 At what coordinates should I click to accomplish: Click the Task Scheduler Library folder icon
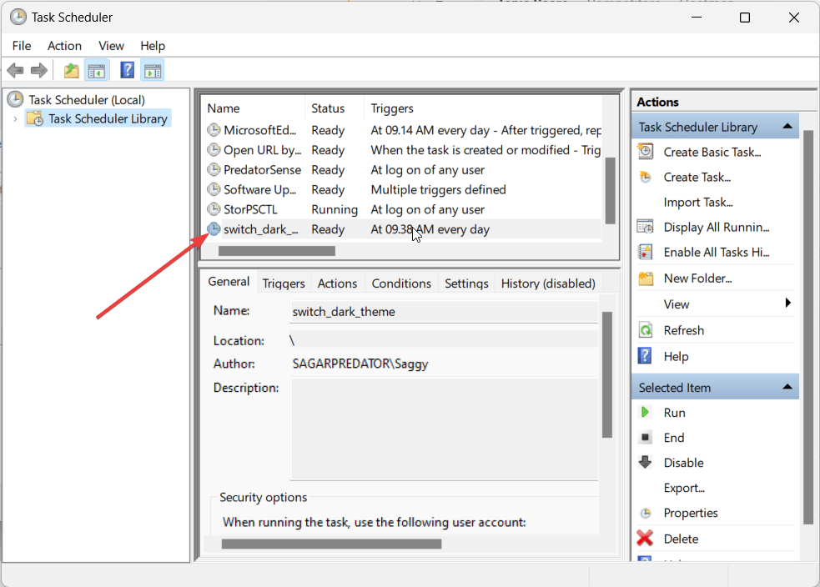[36, 118]
